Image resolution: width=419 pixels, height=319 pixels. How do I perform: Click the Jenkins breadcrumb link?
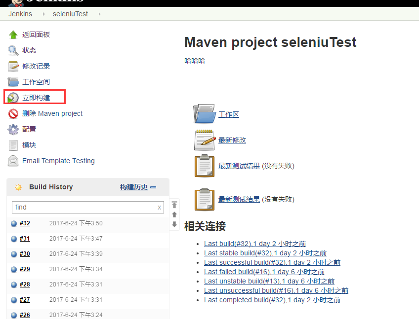tap(20, 14)
